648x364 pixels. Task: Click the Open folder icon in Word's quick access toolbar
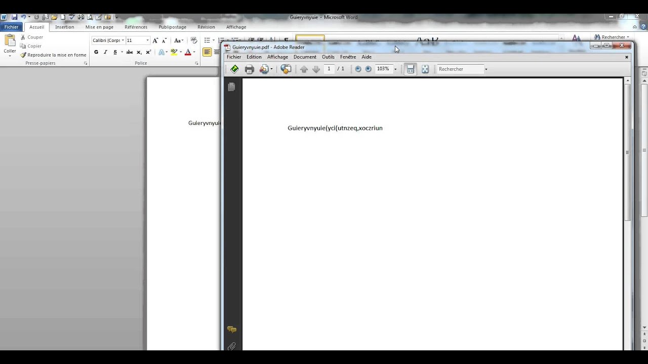54,17
